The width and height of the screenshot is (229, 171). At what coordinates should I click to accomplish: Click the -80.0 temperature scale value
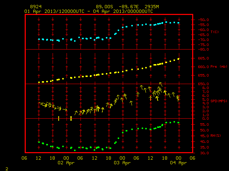(x=203, y=50)
